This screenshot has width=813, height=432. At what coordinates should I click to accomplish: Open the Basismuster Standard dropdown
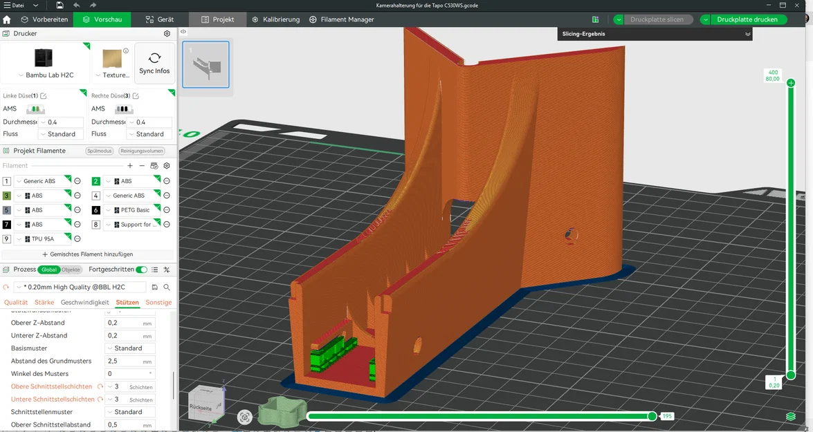[129, 348]
